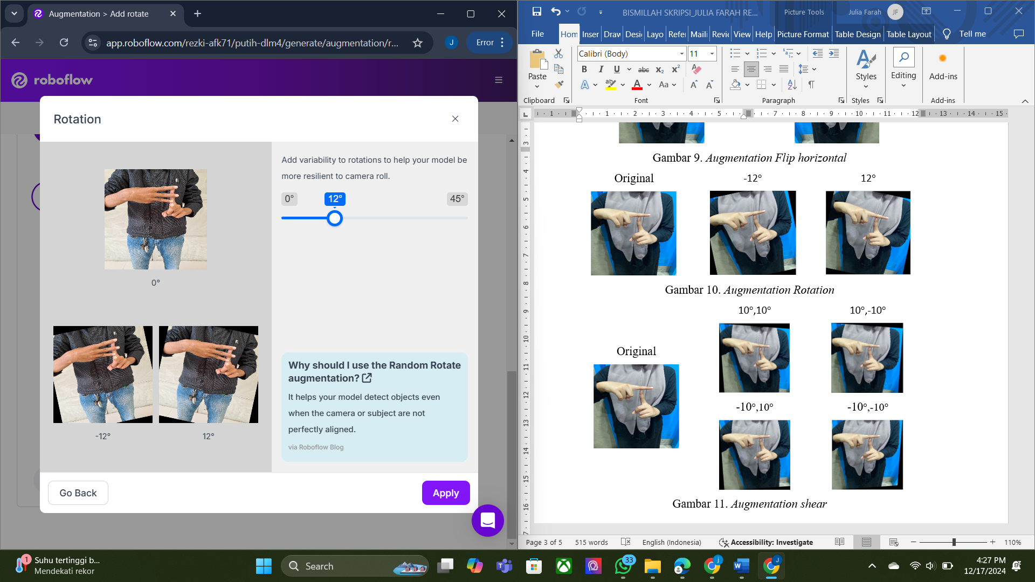Toggle Show/Hide paragraph marks
This screenshot has height=582, width=1035.
click(x=811, y=85)
